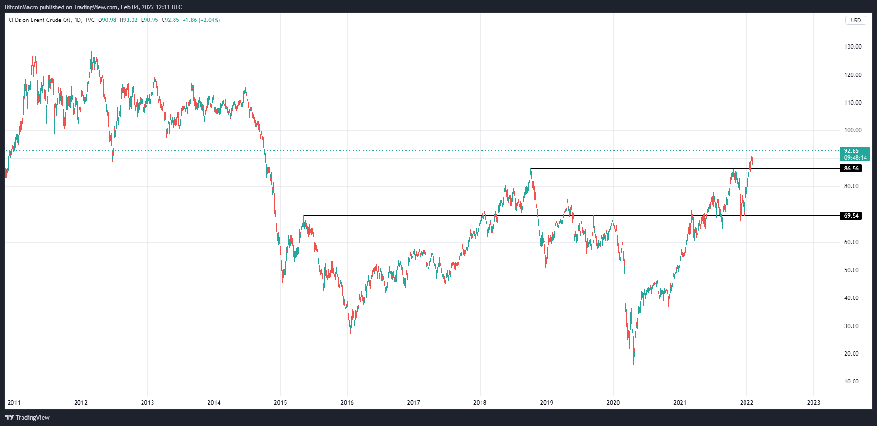Click the high value H93.02
The width and height of the screenshot is (877, 426).
click(x=128, y=20)
